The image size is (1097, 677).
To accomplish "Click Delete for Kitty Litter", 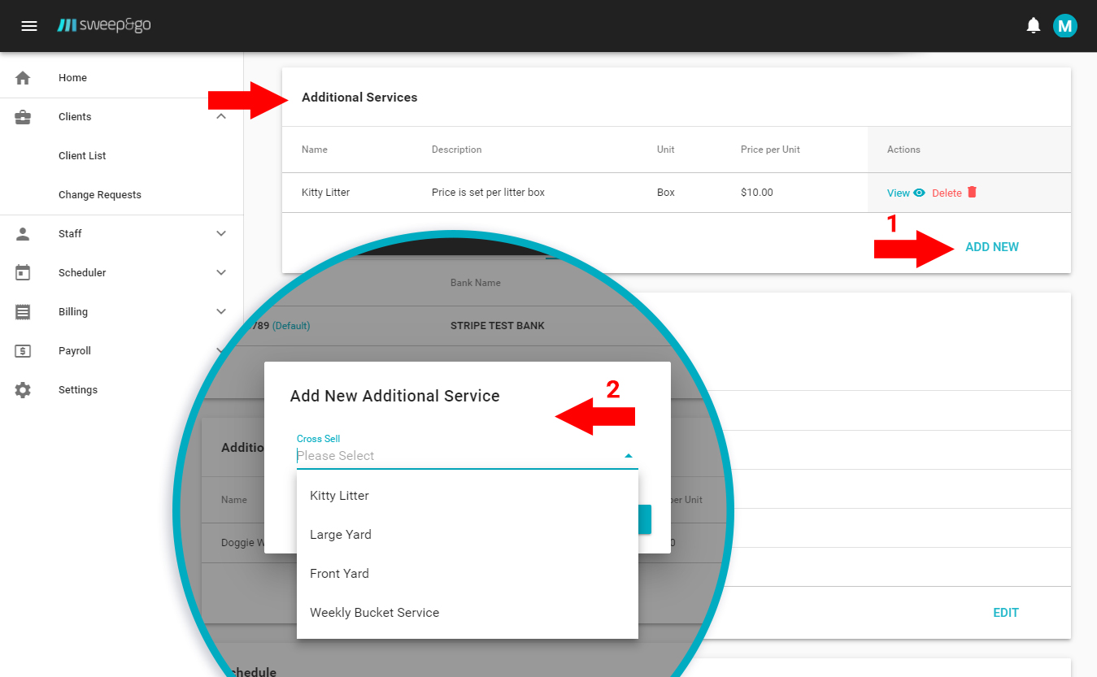I will (x=947, y=193).
